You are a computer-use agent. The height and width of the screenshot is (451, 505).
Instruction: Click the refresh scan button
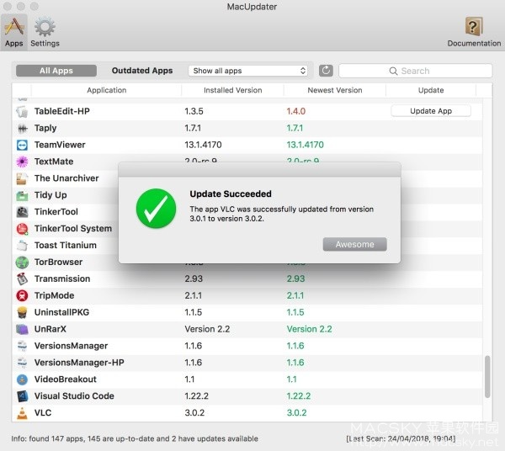click(x=326, y=71)
